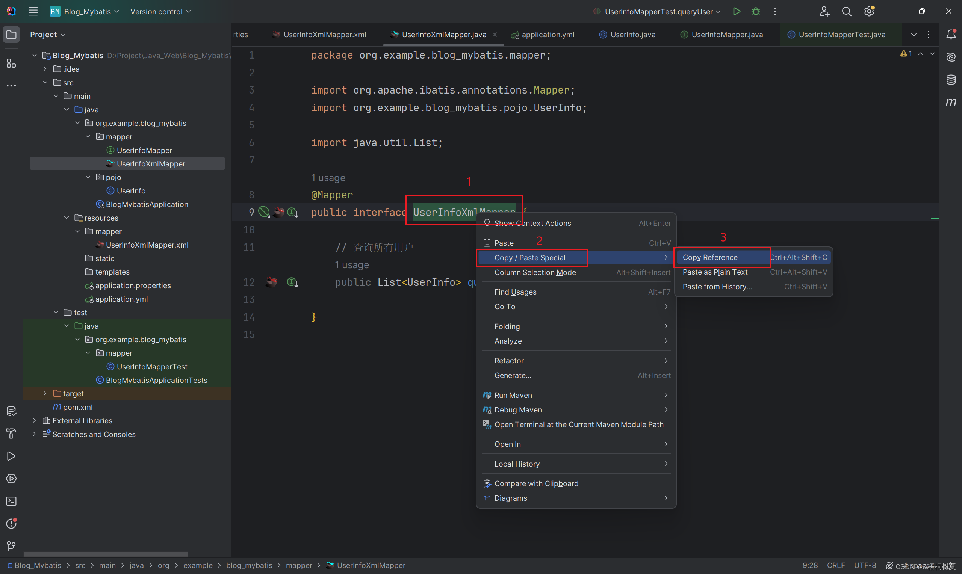The height and width of the screenshot is (574, 962).
Task: Select BlogMybatisApplication in project tree
Action: coord(147,204)
